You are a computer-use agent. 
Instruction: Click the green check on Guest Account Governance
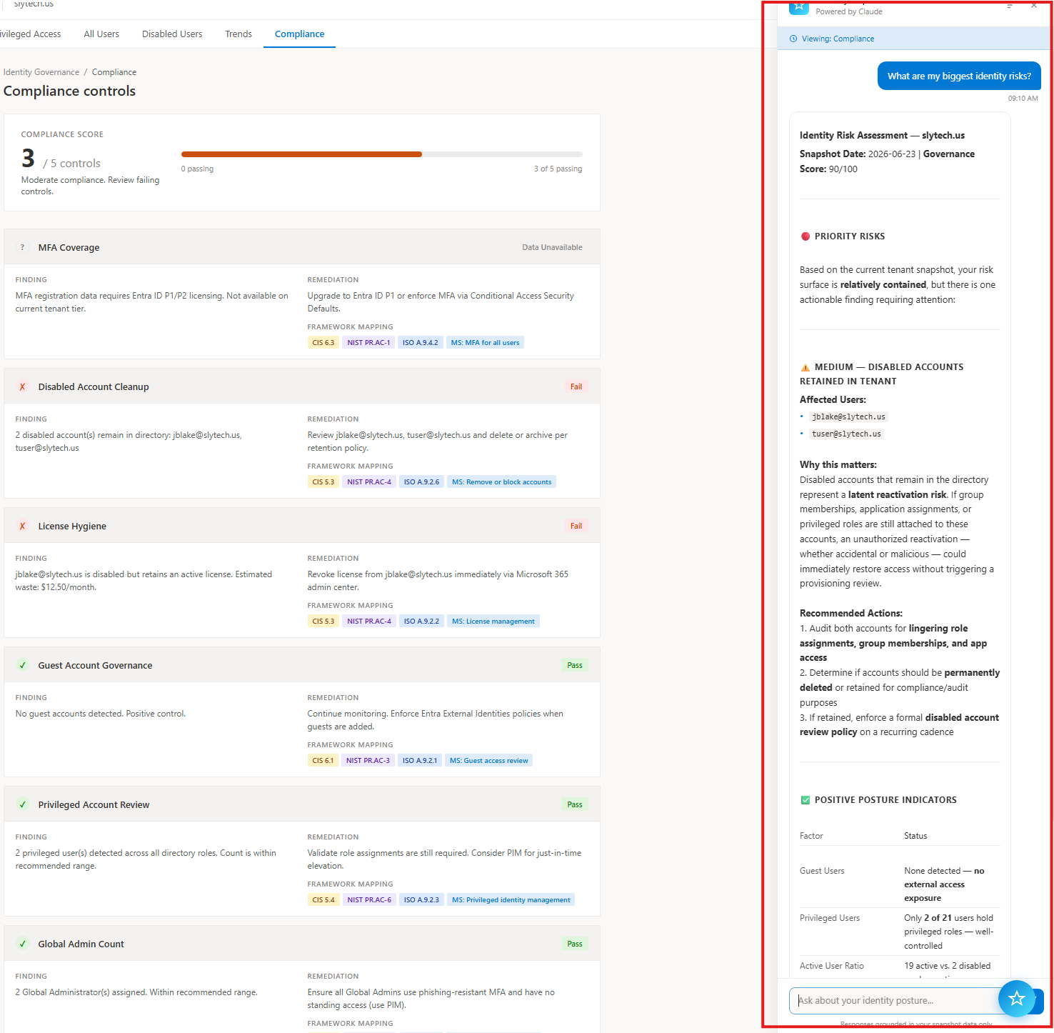coord(22,665)
